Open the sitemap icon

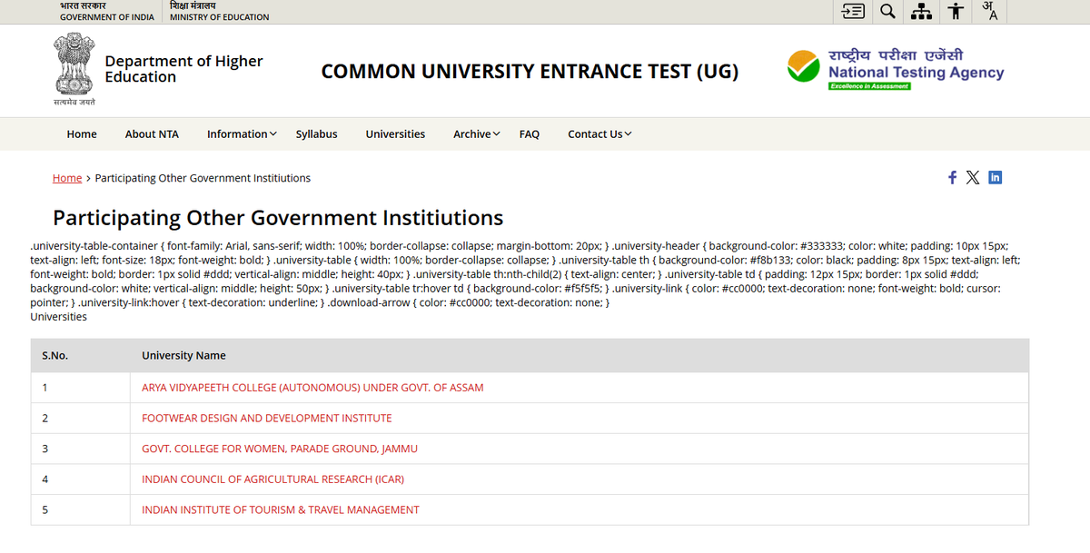click(921, 11)
